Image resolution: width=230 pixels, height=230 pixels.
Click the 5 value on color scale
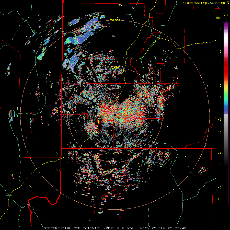[221, 51]
